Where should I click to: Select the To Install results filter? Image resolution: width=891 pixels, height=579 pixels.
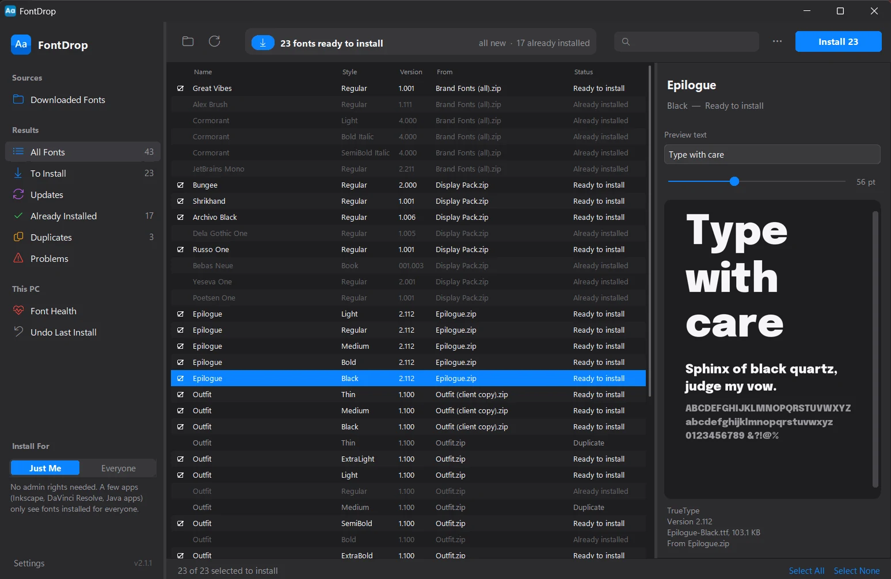pyautogui.click(x=83, y=173)
